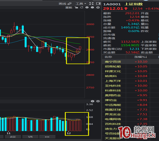
Task: Click the 上证指数 index title
Action: point(134,4)
